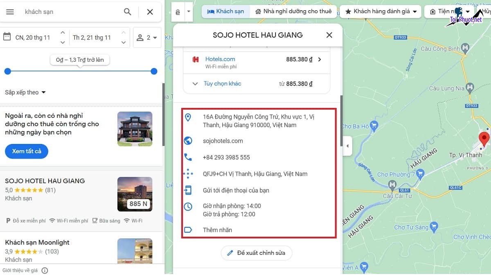Click the search magnifier icon
The height and width of the screenshot is (276, 491).
click(128, 12)
